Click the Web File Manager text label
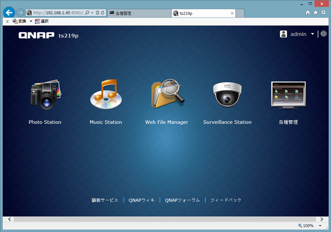The width and height of the screenshot is (331, 232). coord(167,122)
